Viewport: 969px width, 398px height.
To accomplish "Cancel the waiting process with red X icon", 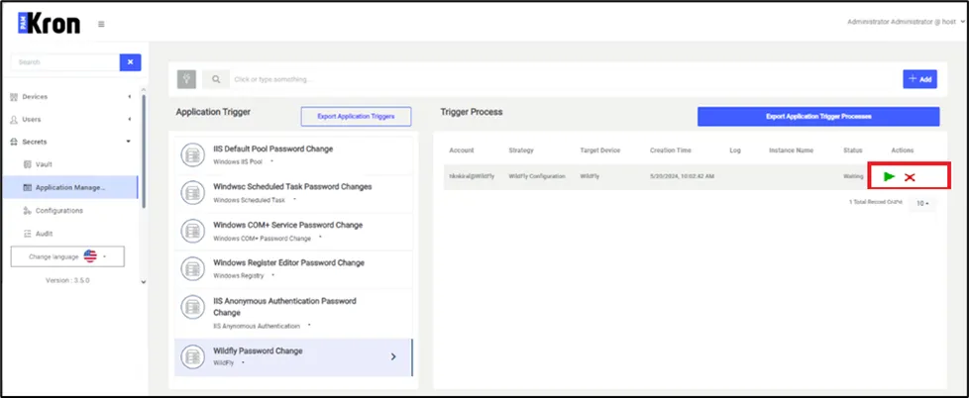I will [x=910, y=177].
